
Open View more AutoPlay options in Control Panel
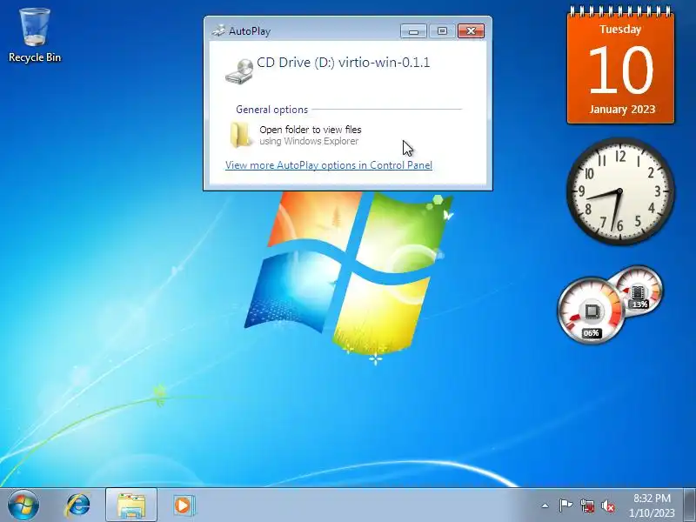click(x=329, y=165)
